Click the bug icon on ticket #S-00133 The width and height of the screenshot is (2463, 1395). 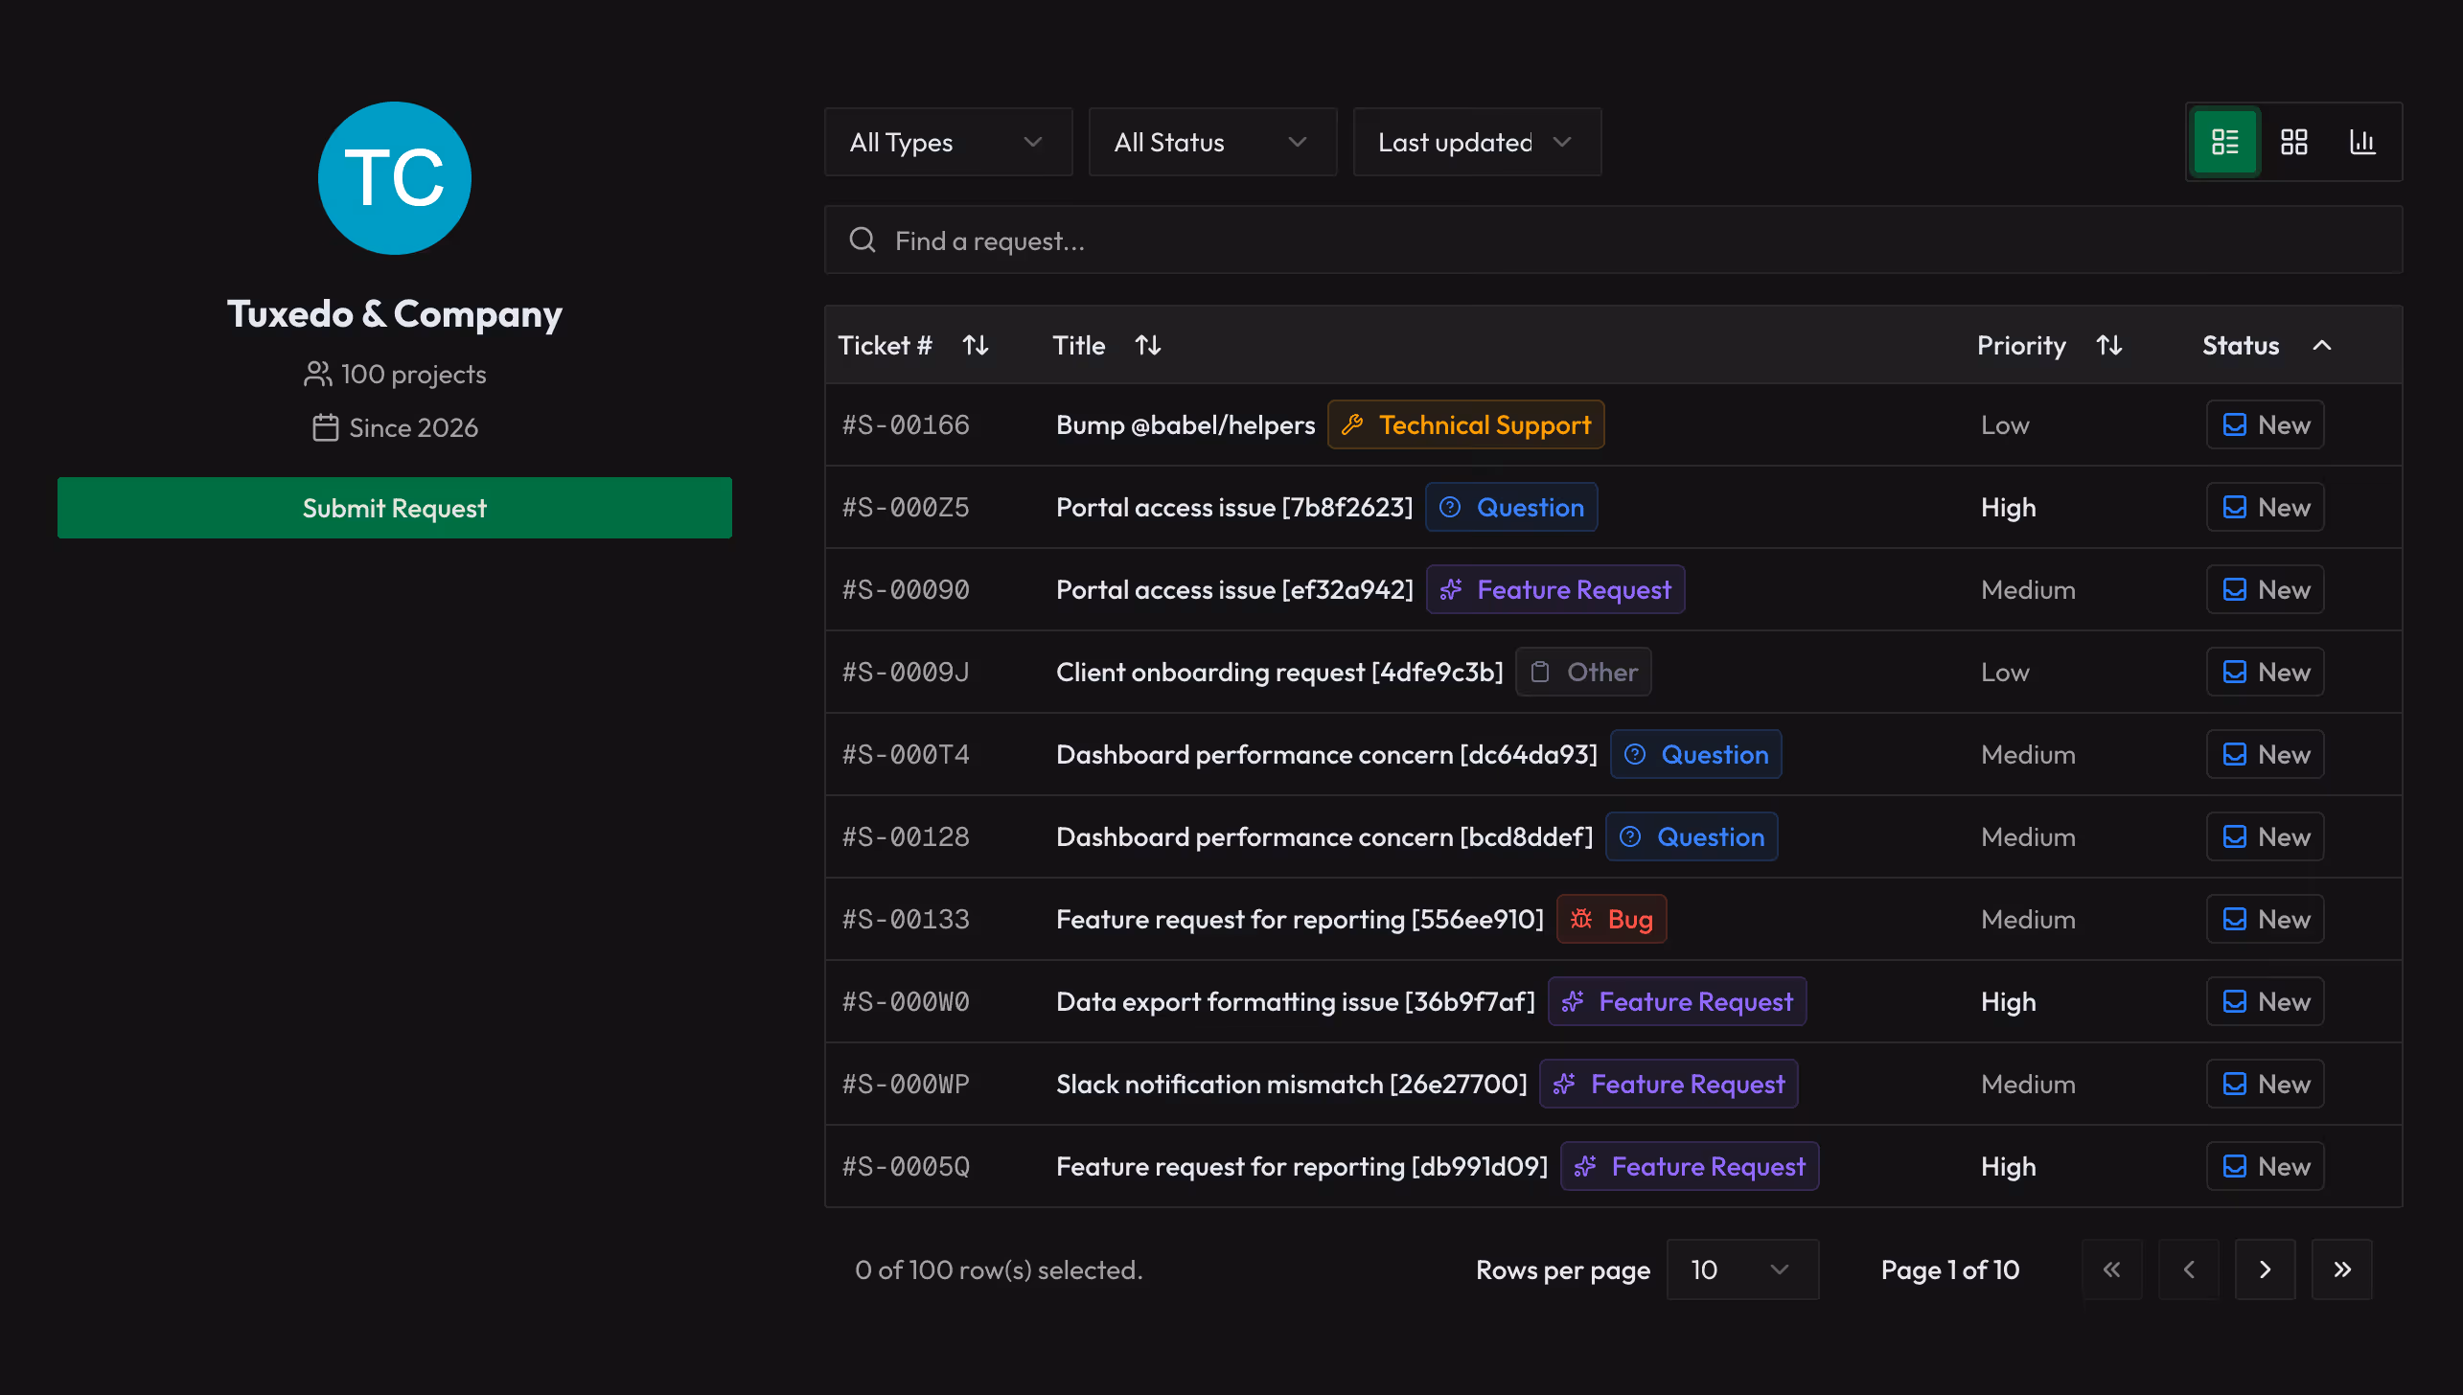coord(1580,918)
